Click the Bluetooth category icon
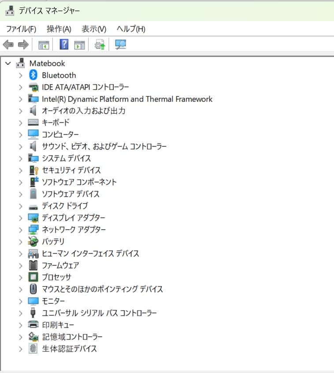Image resolution: width=334 pixels, height=373 pixels. click(x=33, y=75)
